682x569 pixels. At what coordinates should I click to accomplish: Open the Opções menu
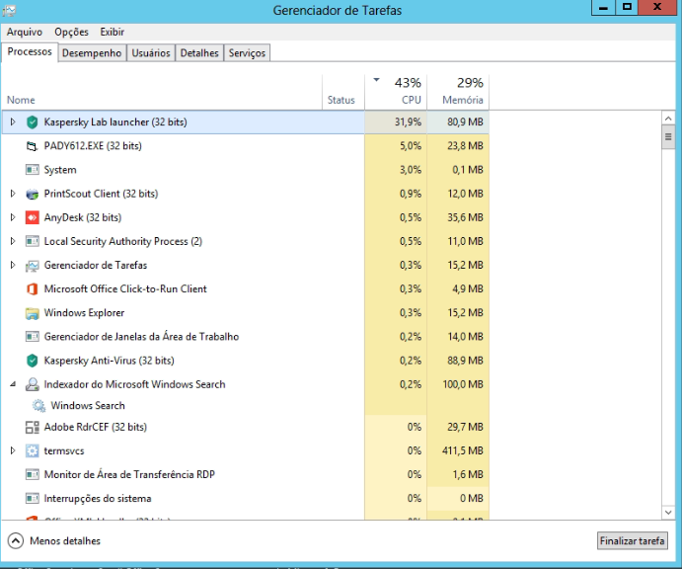pyautogui.click(x=71, y=32)
